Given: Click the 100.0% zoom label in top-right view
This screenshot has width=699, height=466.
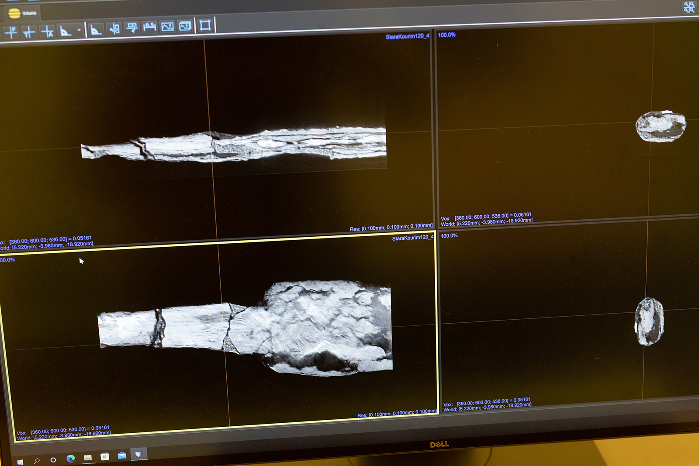Looking at the screenshot, I should (446, 35).
